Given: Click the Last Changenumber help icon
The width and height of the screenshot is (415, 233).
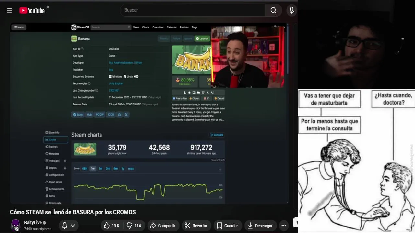Looking at the screenshot, I should (97, 90).
